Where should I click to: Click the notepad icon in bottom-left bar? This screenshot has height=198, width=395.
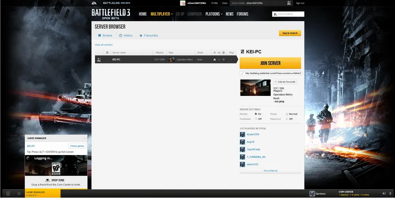8,193
